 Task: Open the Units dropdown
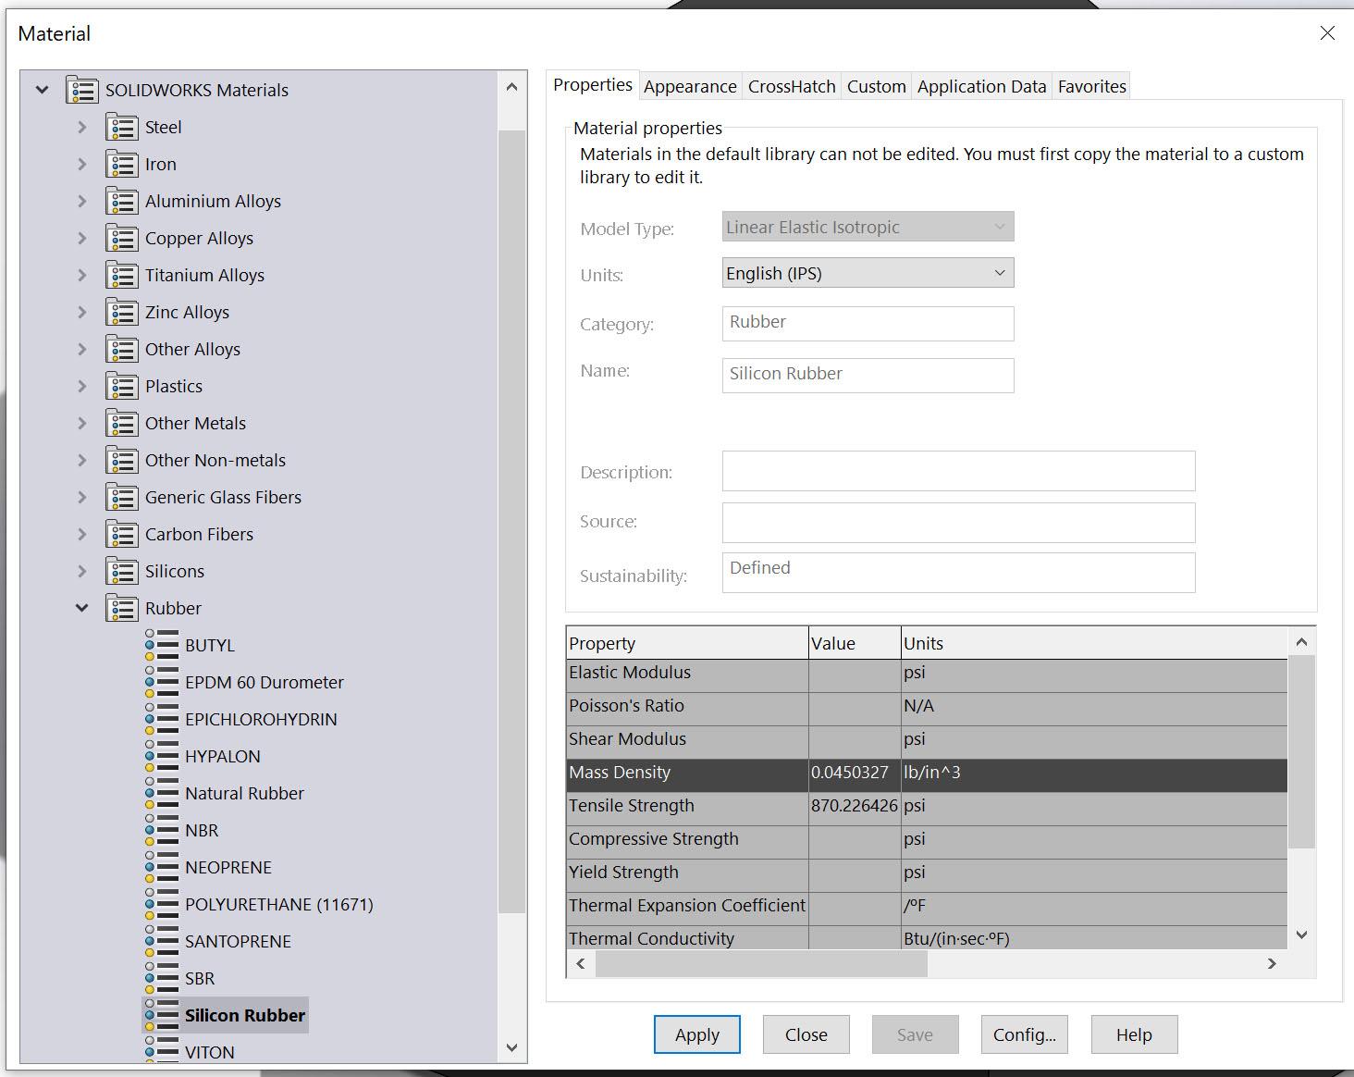[x=868, y=273]
